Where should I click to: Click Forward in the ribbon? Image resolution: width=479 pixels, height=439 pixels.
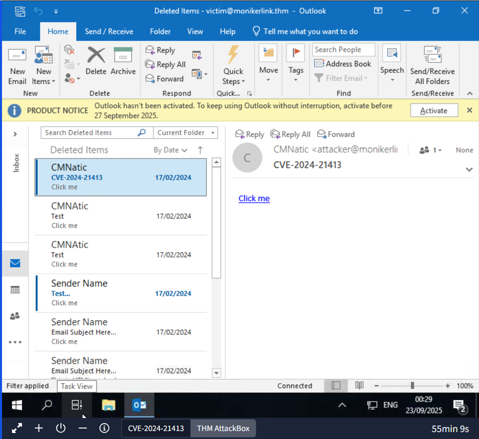coord(164,79)
